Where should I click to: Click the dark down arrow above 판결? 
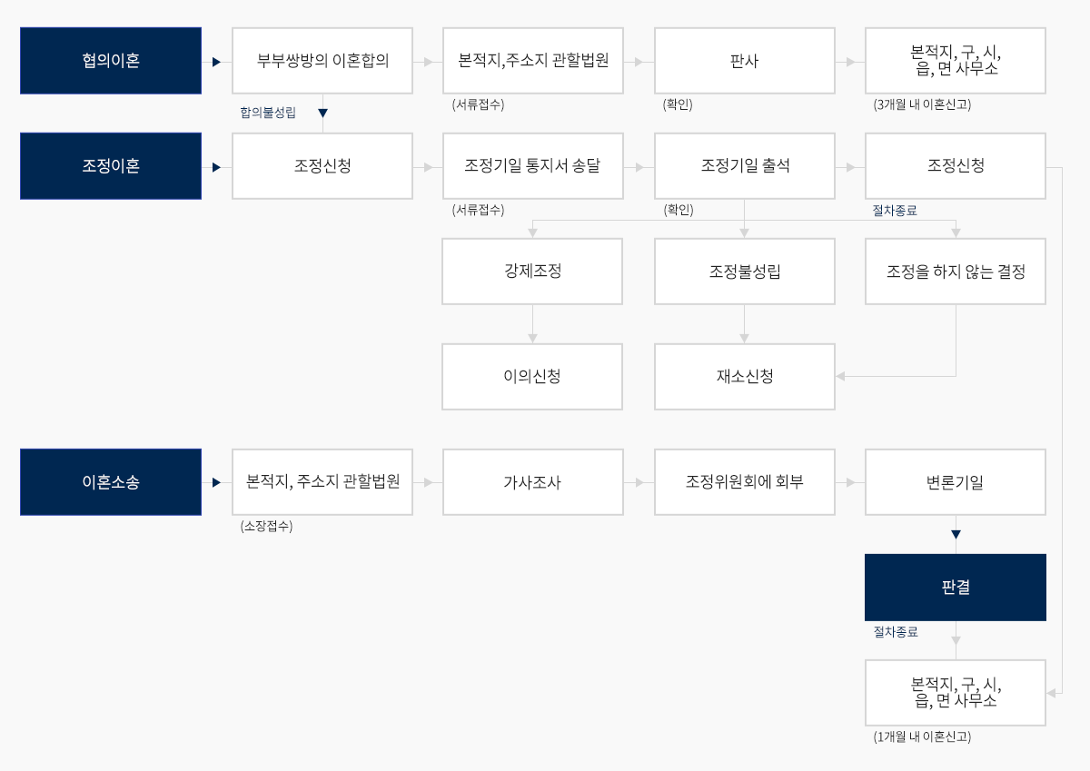pyautogui.click(x=956, y=535)
